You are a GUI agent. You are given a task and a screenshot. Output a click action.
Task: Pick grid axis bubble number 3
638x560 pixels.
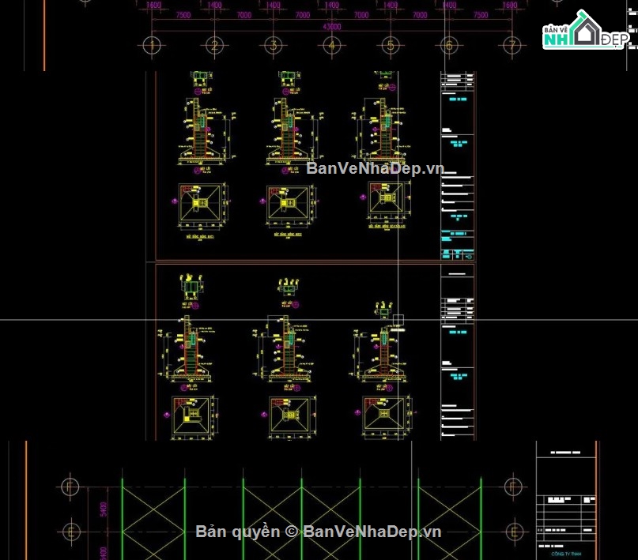click(273, 45)
